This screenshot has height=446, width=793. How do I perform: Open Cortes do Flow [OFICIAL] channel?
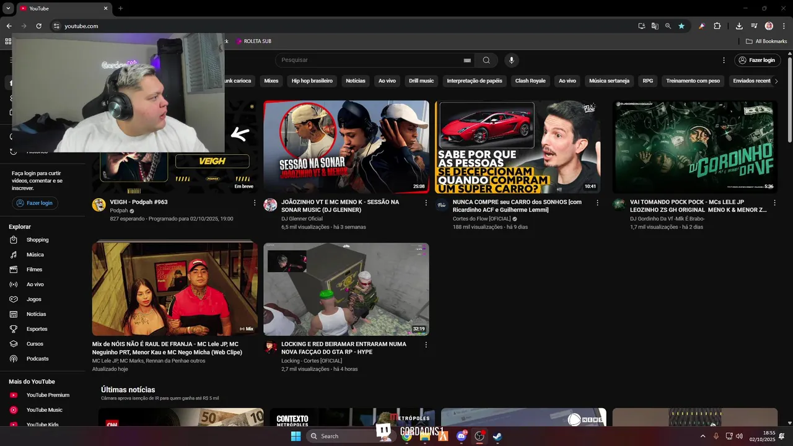[x=481, y=219]
